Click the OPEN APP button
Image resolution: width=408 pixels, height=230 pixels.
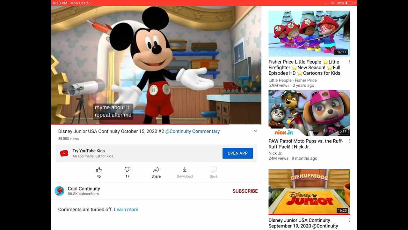pyautogui.click(x=238, y=153)
